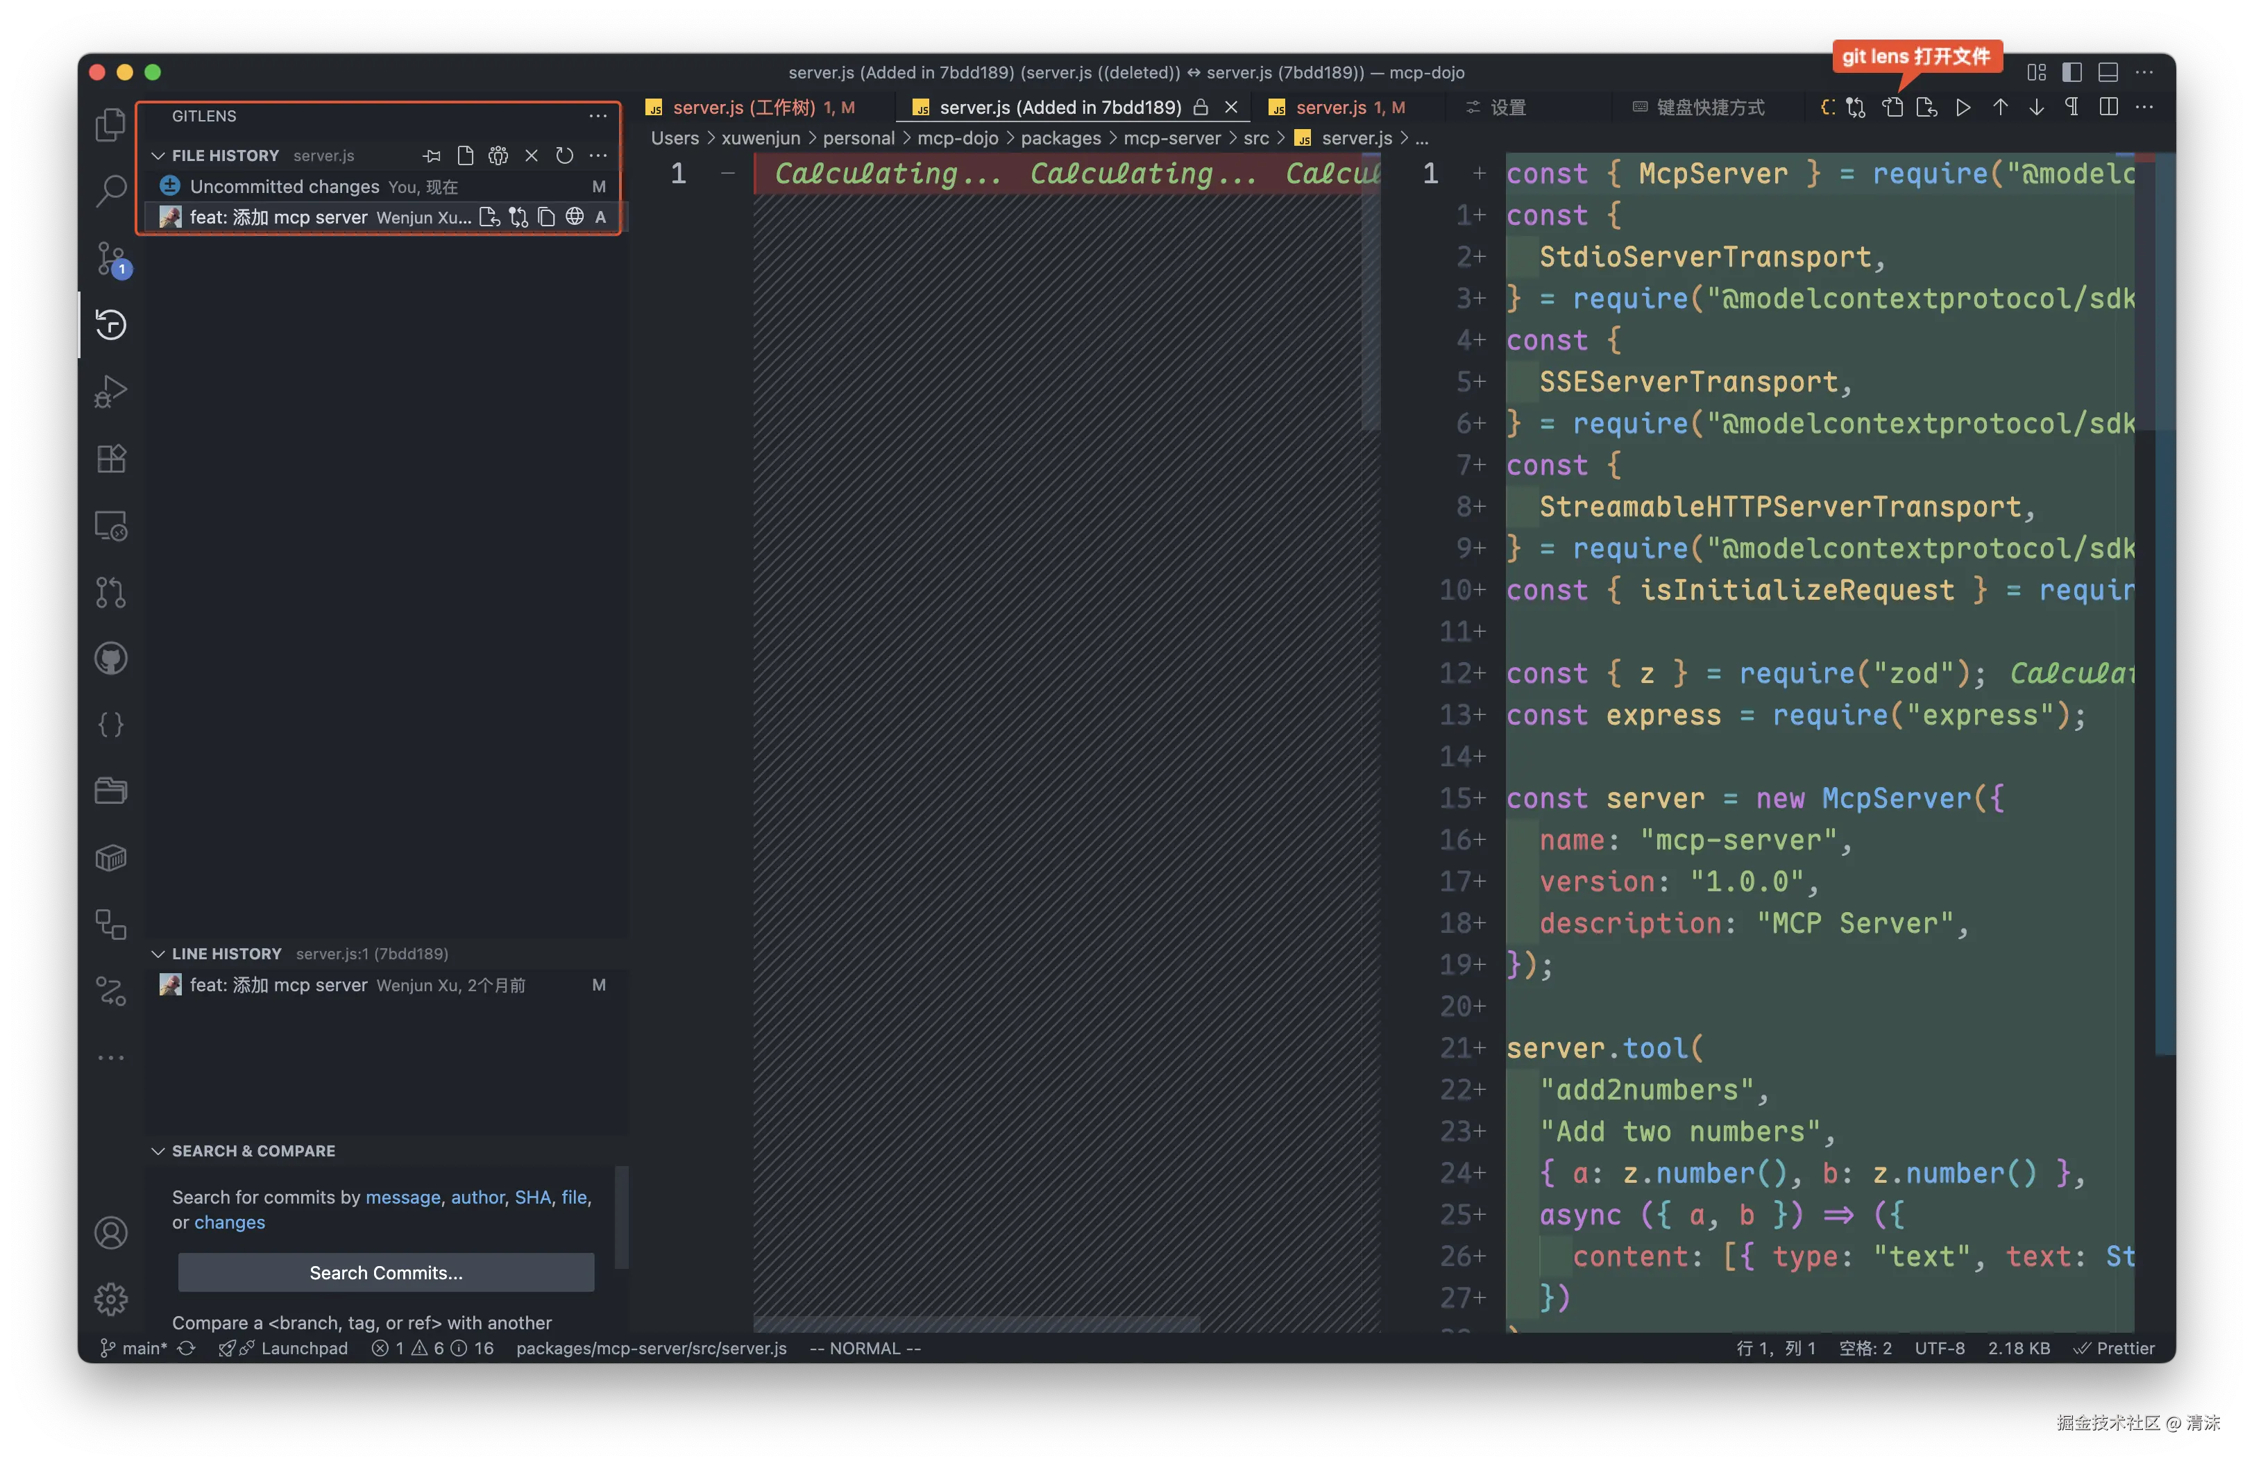The image size is (2254, 1466).
Task: Open the GitHub icon in the activity bar
Action: pos(112,658)
